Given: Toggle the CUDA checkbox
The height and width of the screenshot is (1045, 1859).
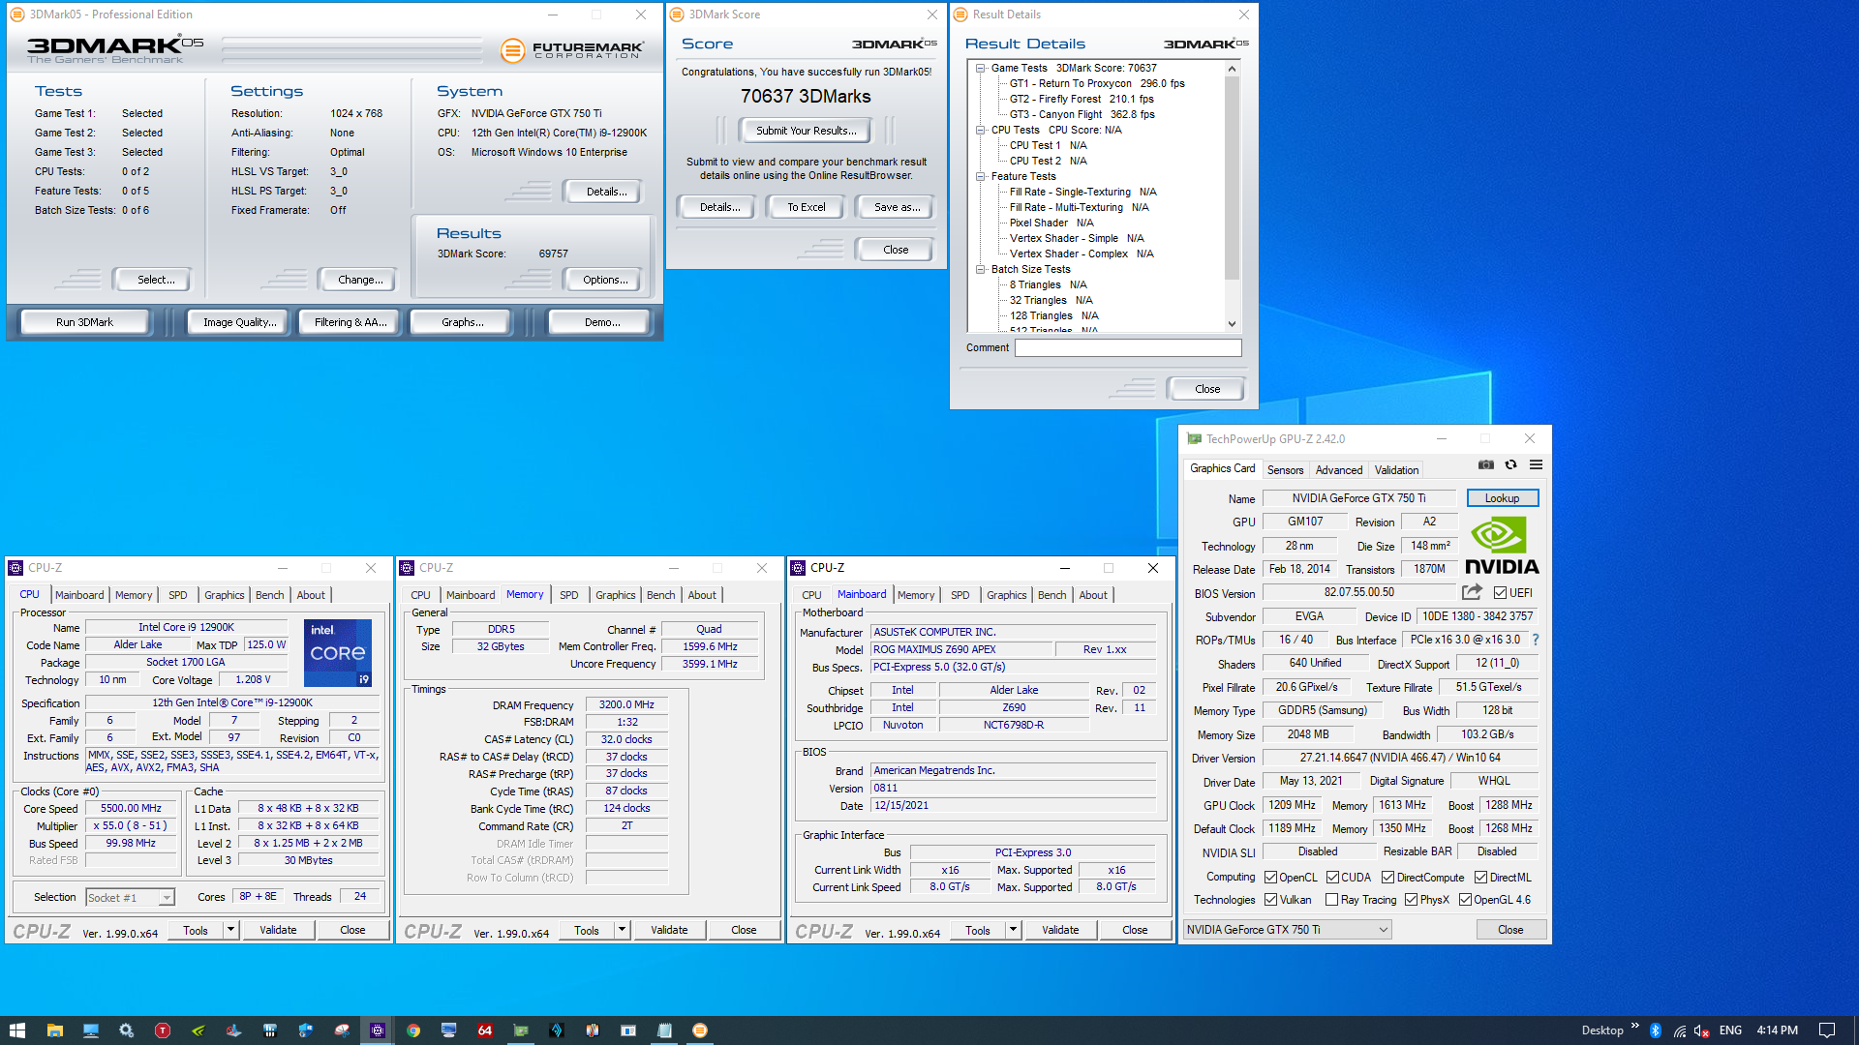Looking at the screenshot, I should (1332, 878).
